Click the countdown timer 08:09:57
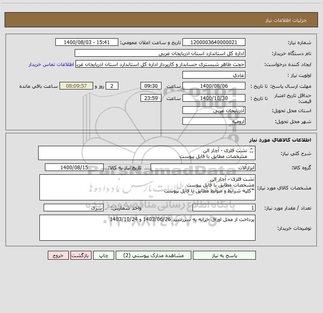Screen dimensions: 323x313 [x=76, y=86]
